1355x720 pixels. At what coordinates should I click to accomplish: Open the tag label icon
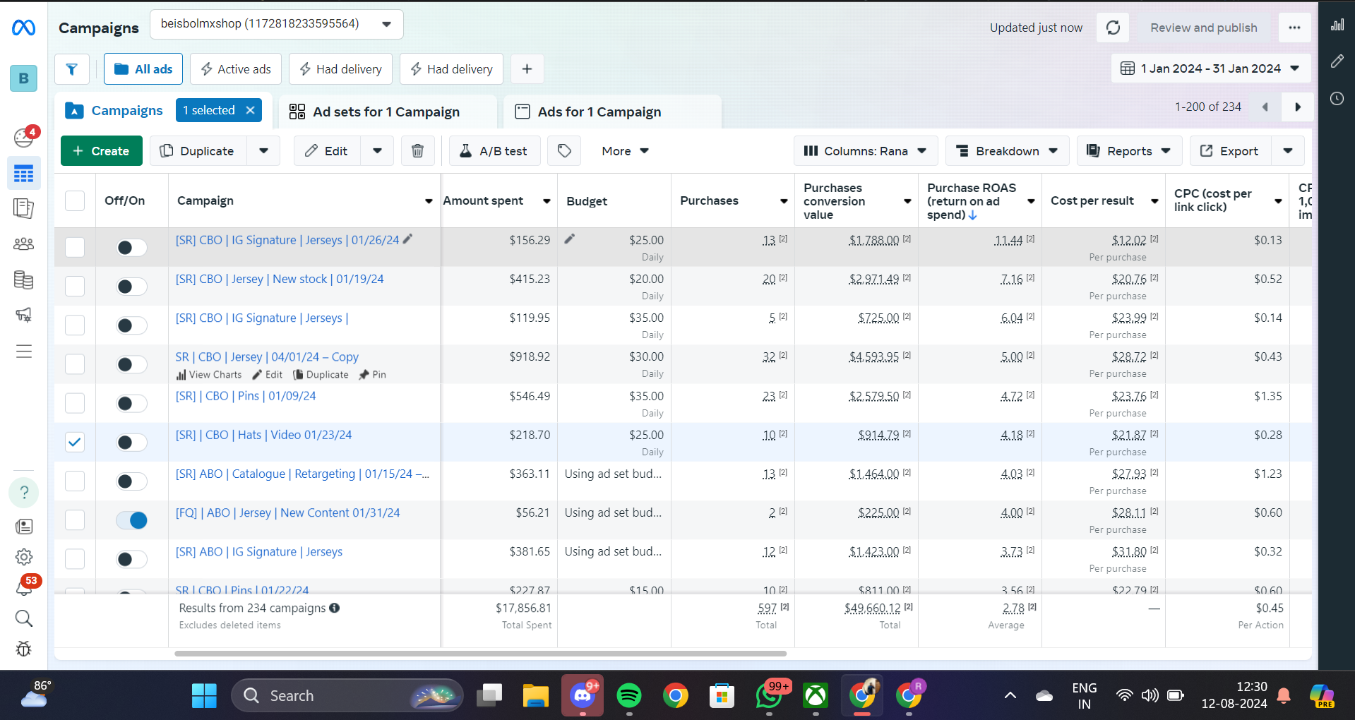pyautogui.click(x=564, y=151)
